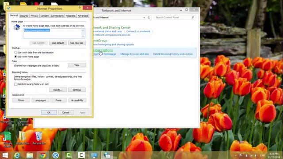
Task: Click the Delete... browsing history button
Action: 58,90
